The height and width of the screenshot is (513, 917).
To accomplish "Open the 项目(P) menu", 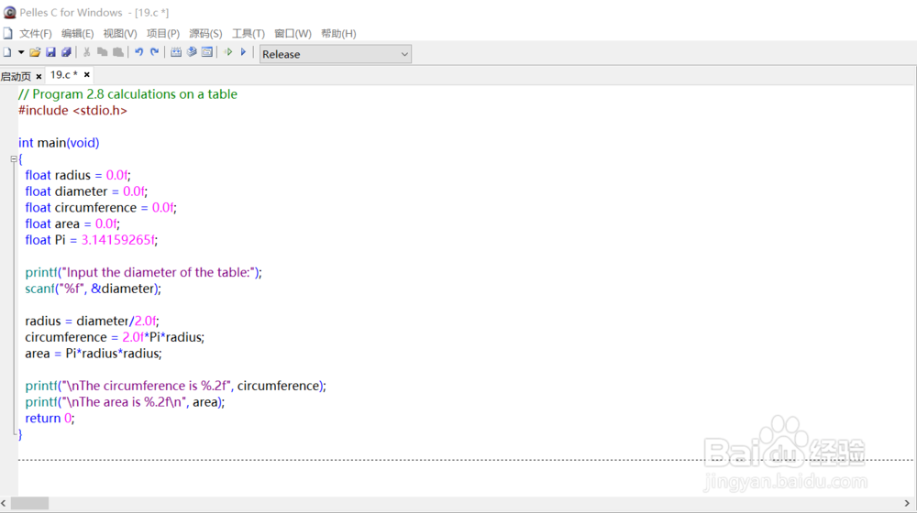I will [x=162, y=33].
